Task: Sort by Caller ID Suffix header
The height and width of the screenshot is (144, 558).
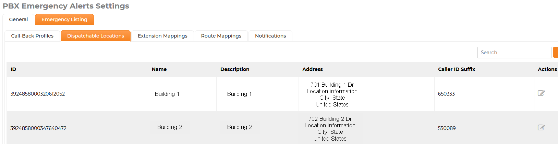Action: [457, 69]
